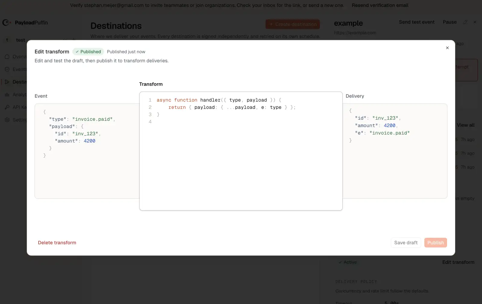Pause the example destination
Screen dimensions: 482x304
pyautogui.click(x=450, y=22)
